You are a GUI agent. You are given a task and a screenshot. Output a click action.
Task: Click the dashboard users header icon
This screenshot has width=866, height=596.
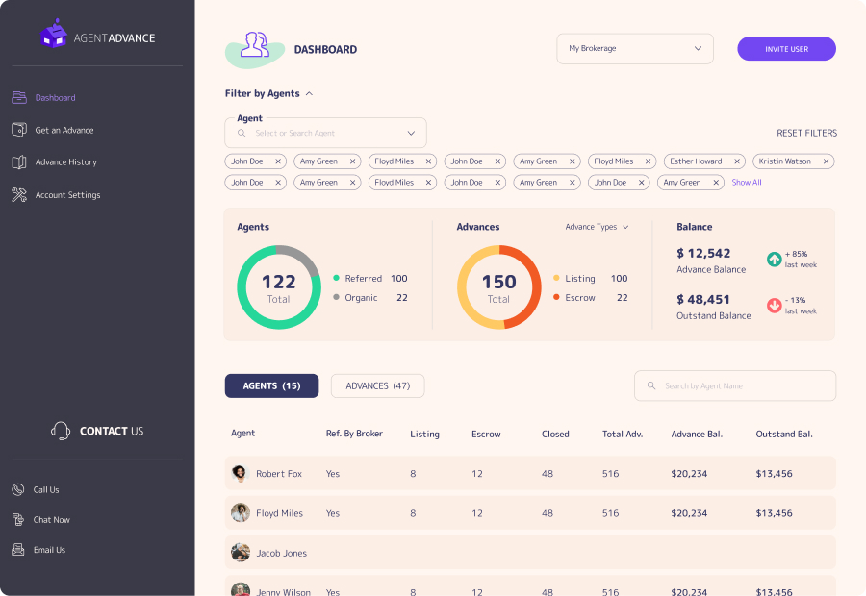click(255, 45)
